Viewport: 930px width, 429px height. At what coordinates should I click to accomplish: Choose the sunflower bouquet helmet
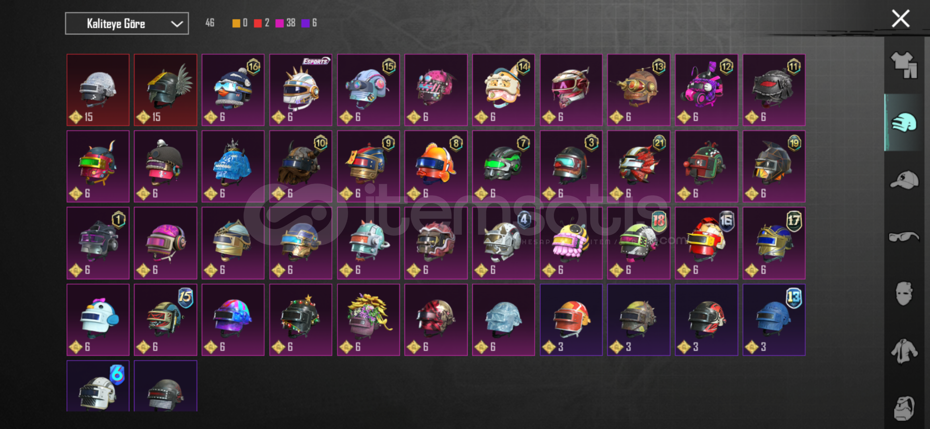pos(368,319)
